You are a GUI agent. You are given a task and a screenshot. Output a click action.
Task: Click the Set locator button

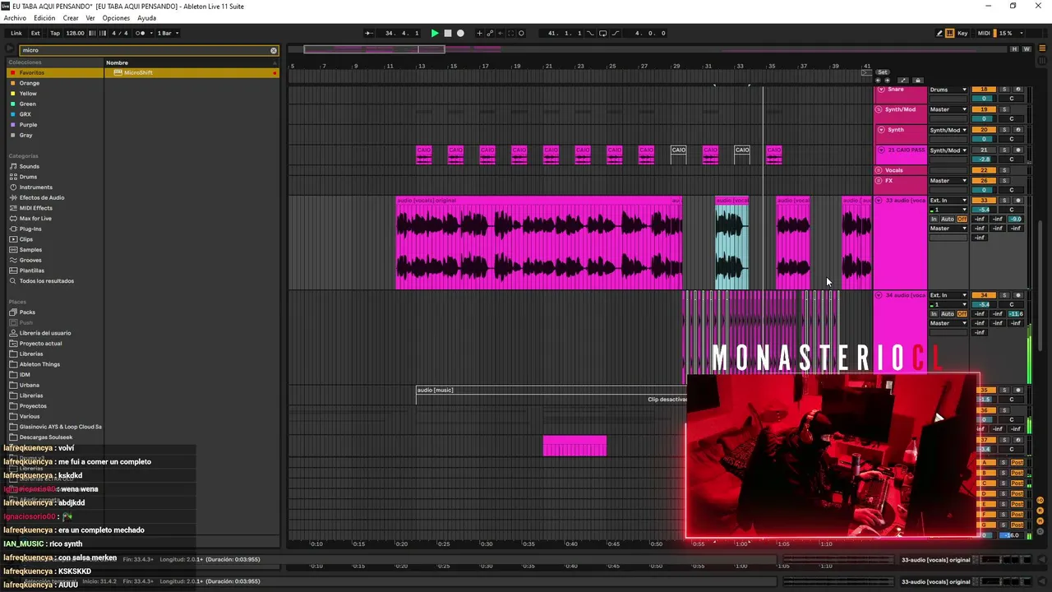coord(882,72)
